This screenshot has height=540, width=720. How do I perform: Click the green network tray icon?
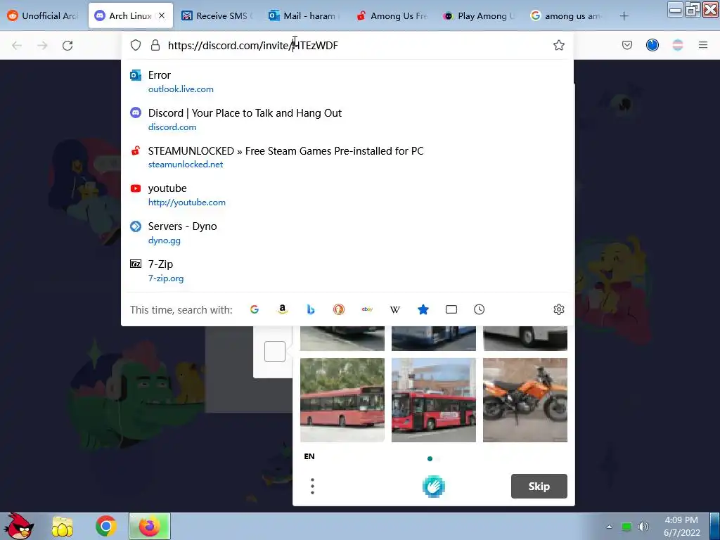click(x=626, y=527)
